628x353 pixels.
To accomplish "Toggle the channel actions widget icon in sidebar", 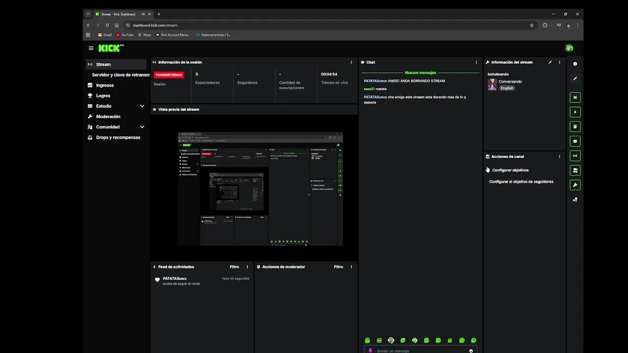I will click(575, 171).
